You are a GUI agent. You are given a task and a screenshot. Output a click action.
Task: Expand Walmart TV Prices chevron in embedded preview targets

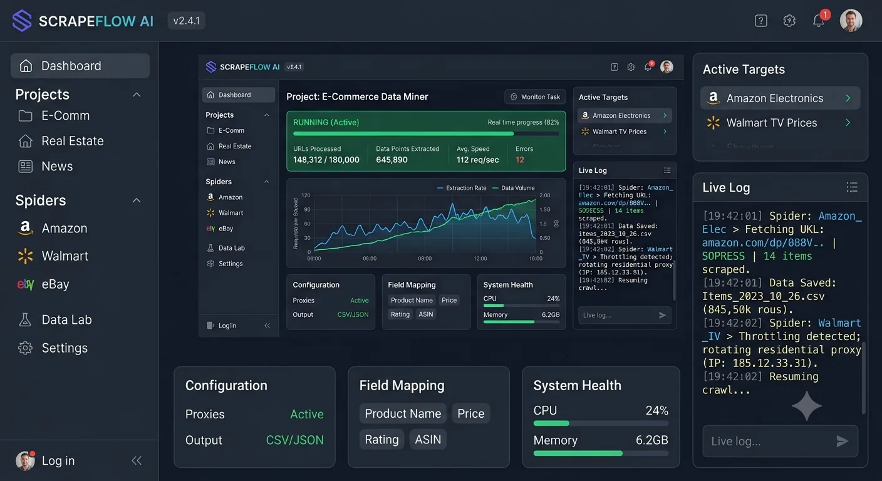(x=665, y=132)
